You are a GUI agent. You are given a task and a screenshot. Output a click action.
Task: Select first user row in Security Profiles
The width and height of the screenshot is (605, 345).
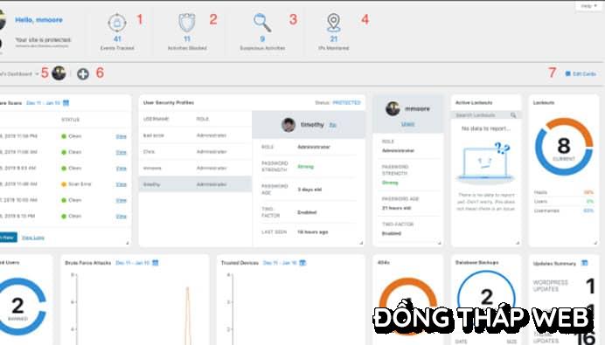point(195,135)
